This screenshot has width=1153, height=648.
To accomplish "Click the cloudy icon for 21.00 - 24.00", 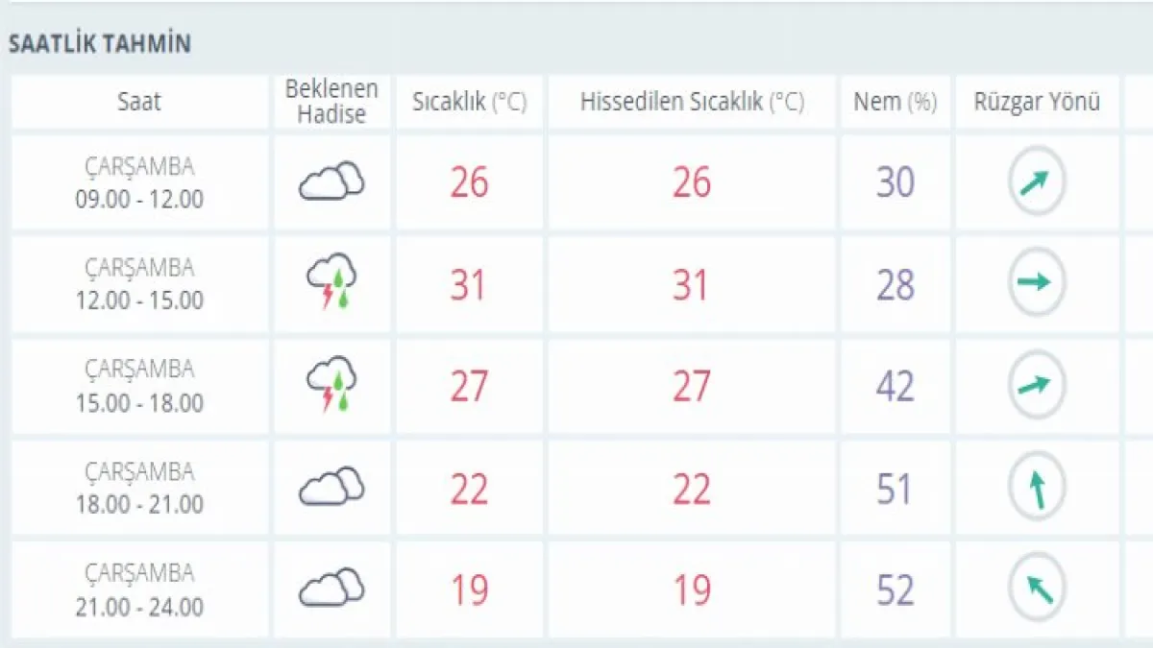I will click(x=331, y=588).
